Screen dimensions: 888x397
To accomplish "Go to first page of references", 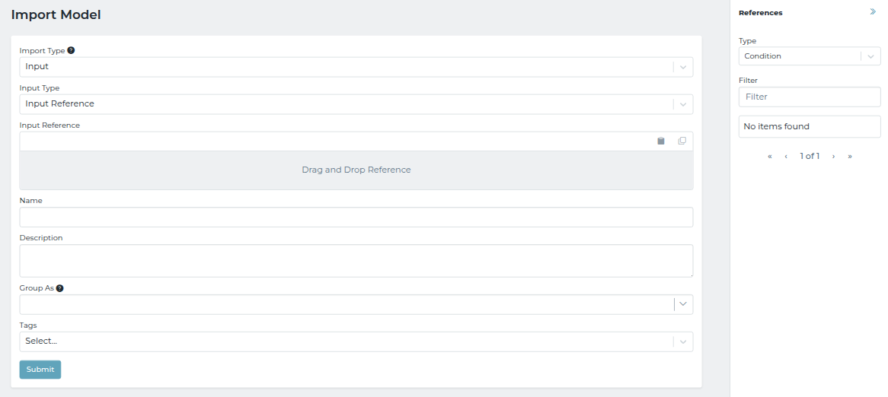I will click(x=770, y=156).
